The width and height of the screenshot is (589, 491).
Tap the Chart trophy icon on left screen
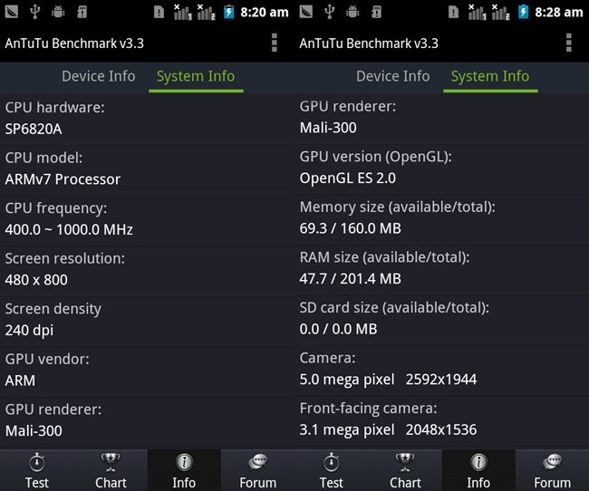click(x=111, y=464)
